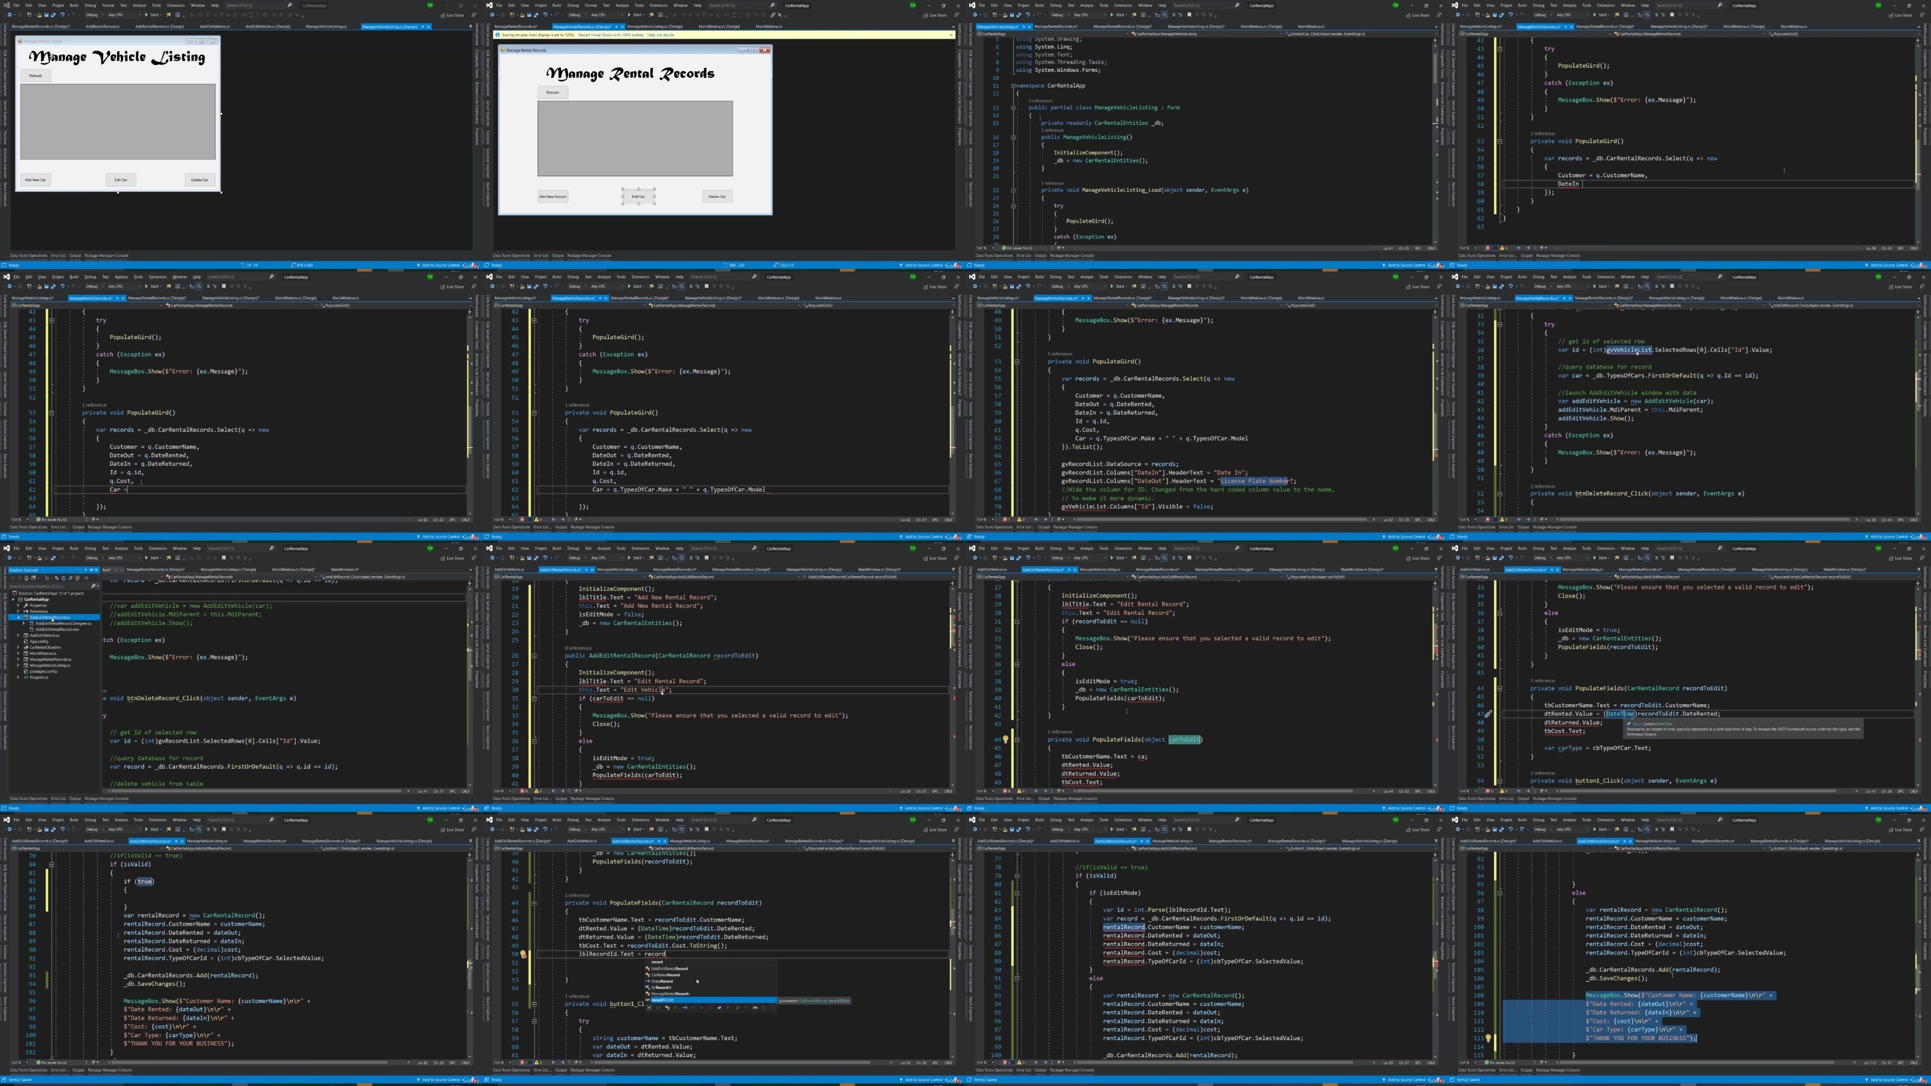Click Restart Visual Studio with 100% scaling link
Screen dimensions: 1931x1086
(612, 34)
